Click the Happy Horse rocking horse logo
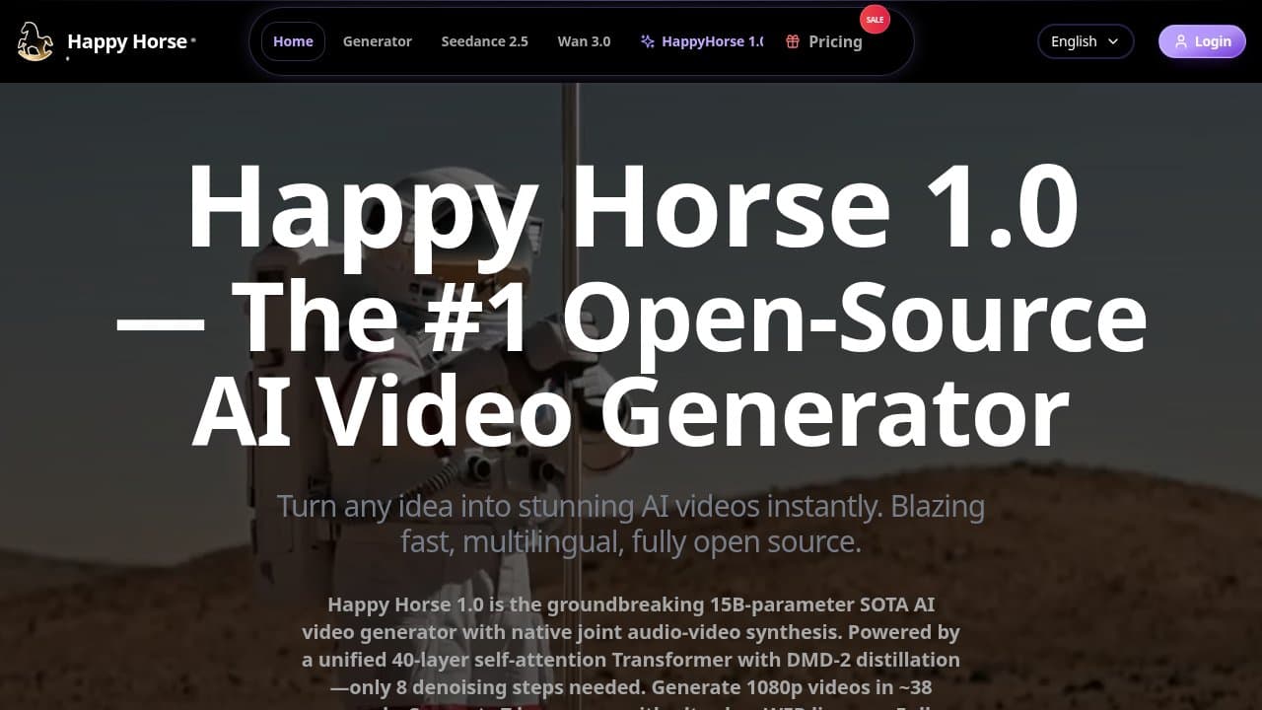The image size is (1262, 710). (35, 41)
